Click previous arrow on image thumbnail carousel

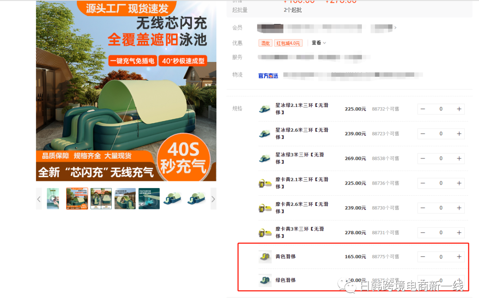[39, 198]
